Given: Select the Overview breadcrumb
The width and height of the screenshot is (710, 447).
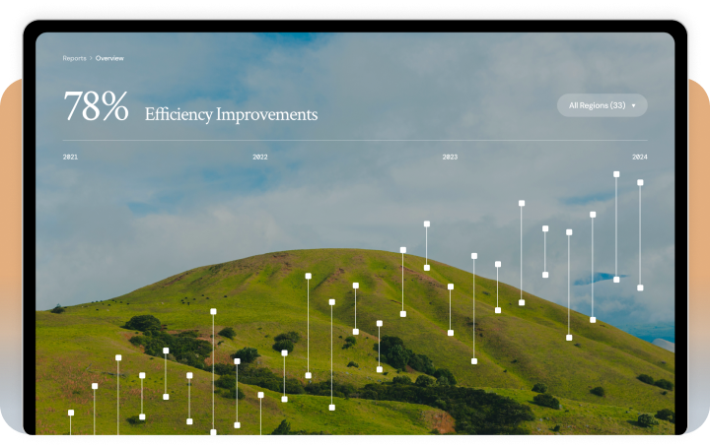Looking at the screenshot, I should (x=109, y=58).
